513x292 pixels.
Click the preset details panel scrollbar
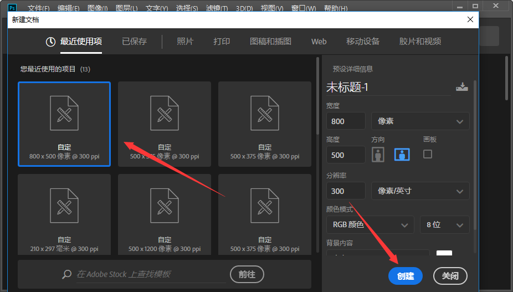[x=475, y=155]
